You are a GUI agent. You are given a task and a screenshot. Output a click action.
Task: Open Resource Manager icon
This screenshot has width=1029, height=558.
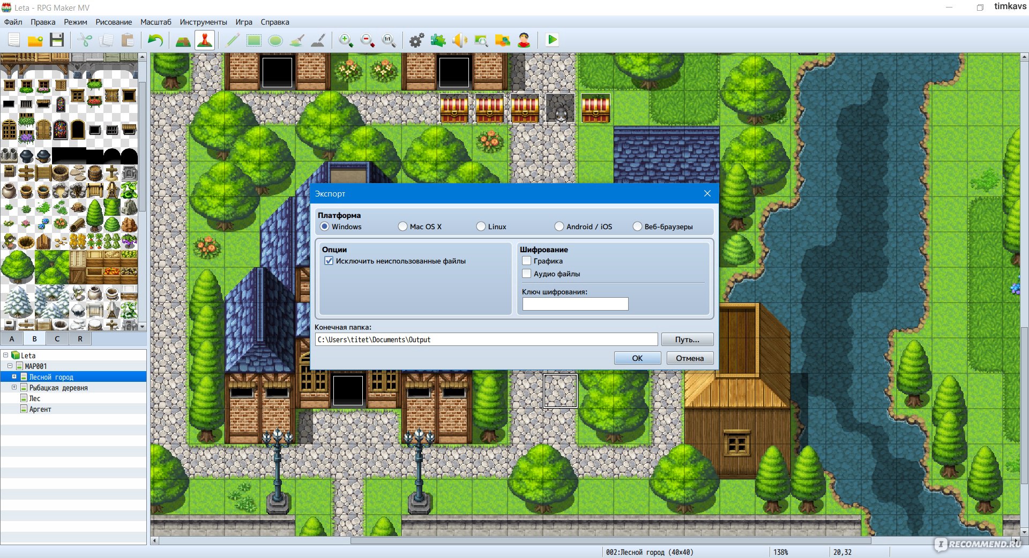pyautogui.click(x=503, y=40)
